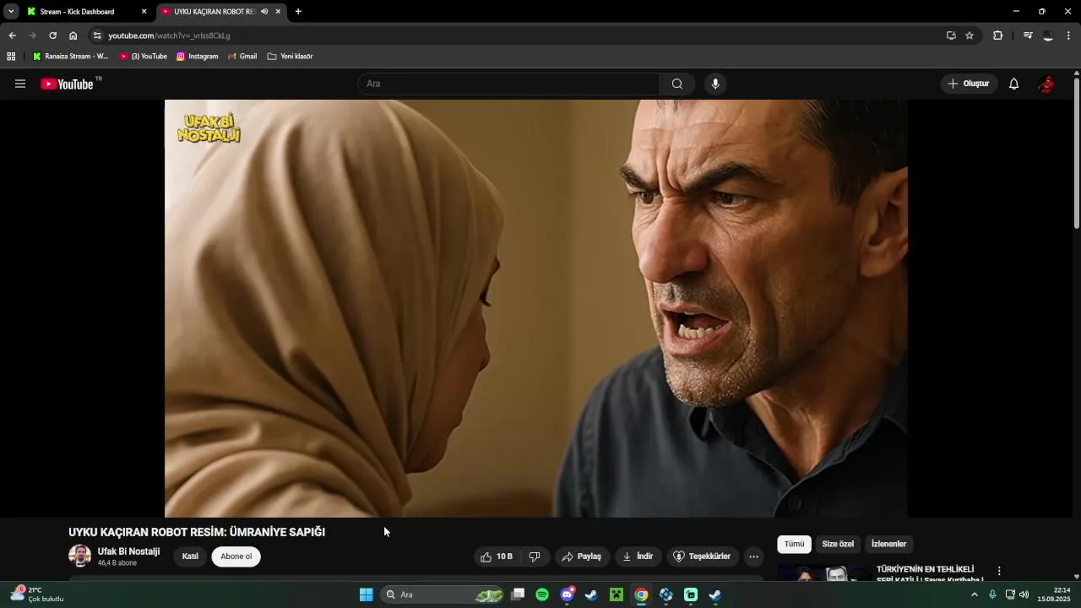Close the YouTube video tab
This screenshot has width=1081, height=608.
pos(278,12)
